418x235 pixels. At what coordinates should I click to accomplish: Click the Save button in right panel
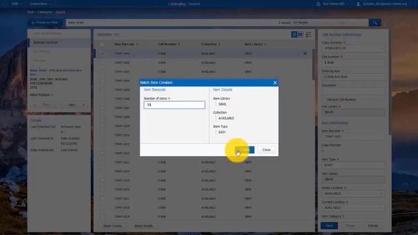click(329, 226)
